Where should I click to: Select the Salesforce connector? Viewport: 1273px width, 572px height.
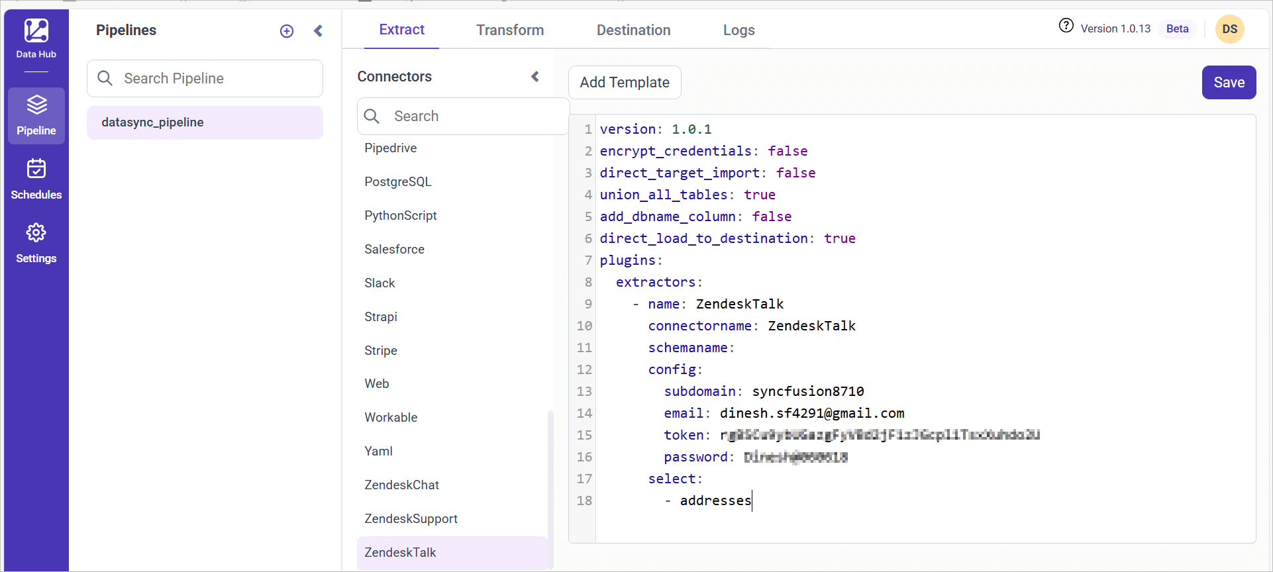click(x=394, y=250)
